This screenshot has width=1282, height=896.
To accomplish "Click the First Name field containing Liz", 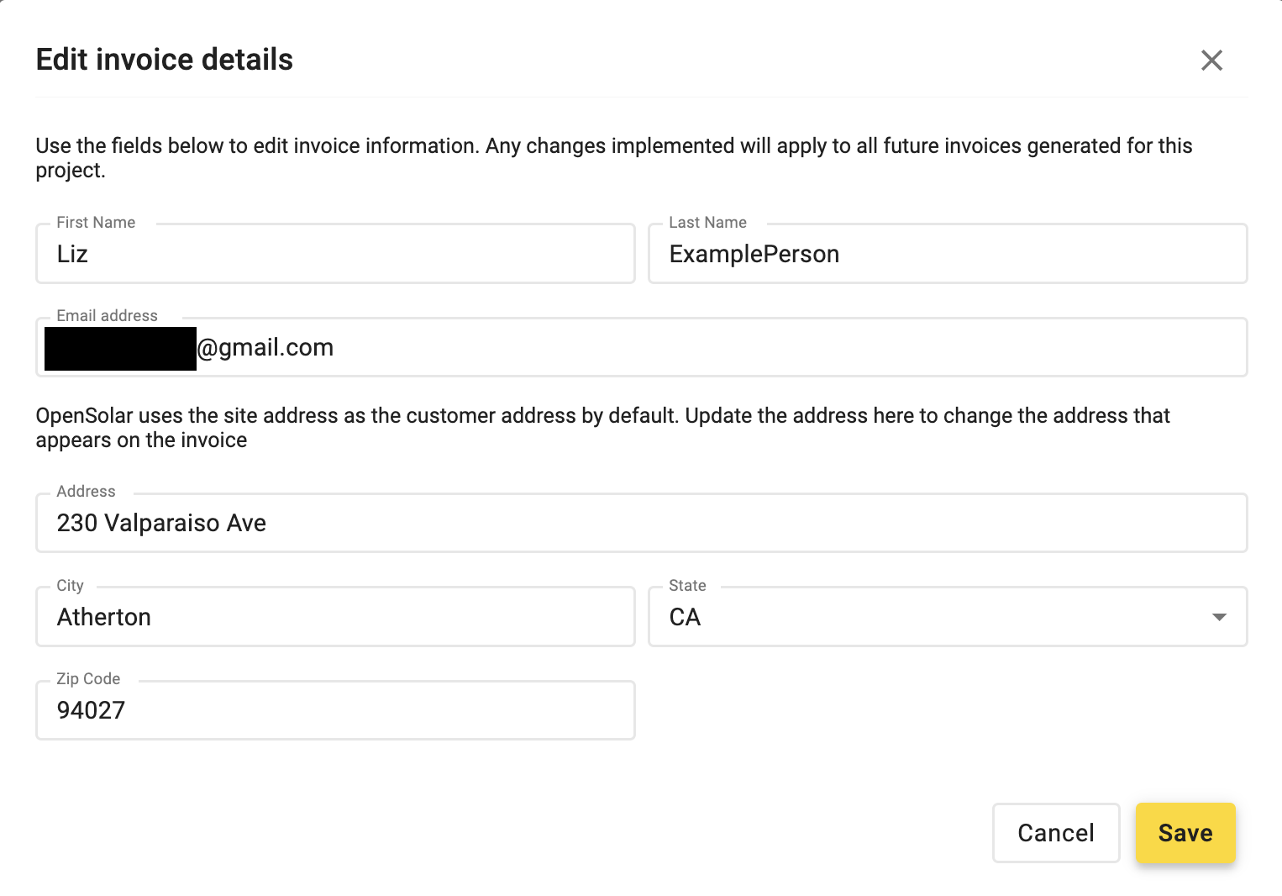I will coord(335,253).
